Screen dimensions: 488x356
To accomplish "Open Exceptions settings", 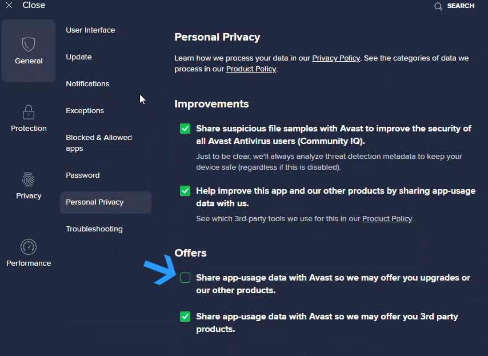I will (x=85, y=111).
